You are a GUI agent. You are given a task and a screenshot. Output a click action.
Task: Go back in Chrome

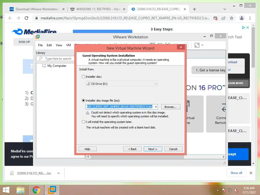pyautogui.click(x=10, y=18)
